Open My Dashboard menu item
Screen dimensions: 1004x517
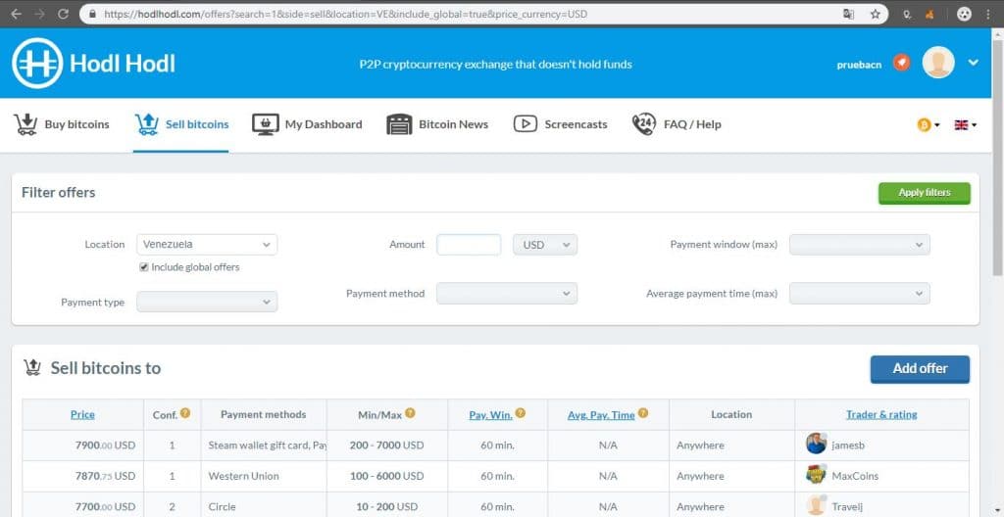pos(307,124)
